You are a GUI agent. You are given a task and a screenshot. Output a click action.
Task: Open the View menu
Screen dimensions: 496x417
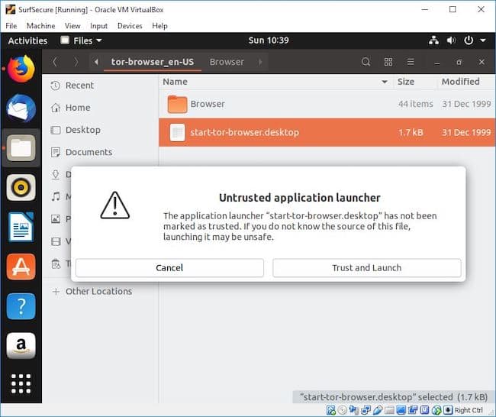pyautogui.click(x=72, y=26)
